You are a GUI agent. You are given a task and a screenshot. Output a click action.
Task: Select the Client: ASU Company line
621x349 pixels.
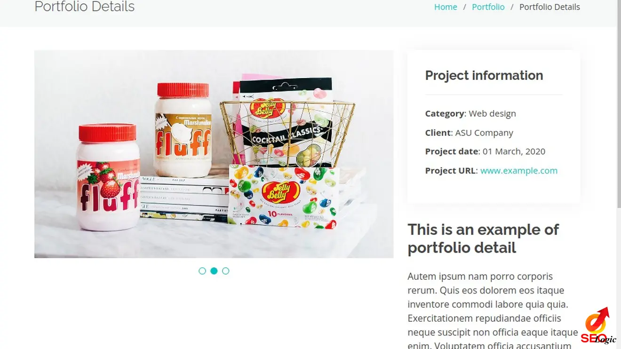click(469, 133)
